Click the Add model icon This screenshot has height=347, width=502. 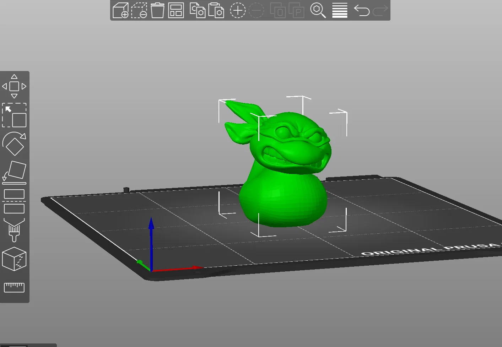[x=120, y=10]
